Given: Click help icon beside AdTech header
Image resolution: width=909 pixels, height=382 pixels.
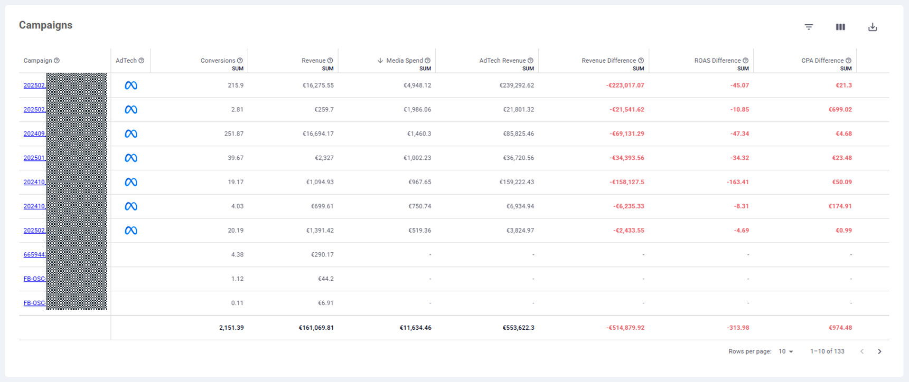Looking at the screenshot, I should click(141, 61).
